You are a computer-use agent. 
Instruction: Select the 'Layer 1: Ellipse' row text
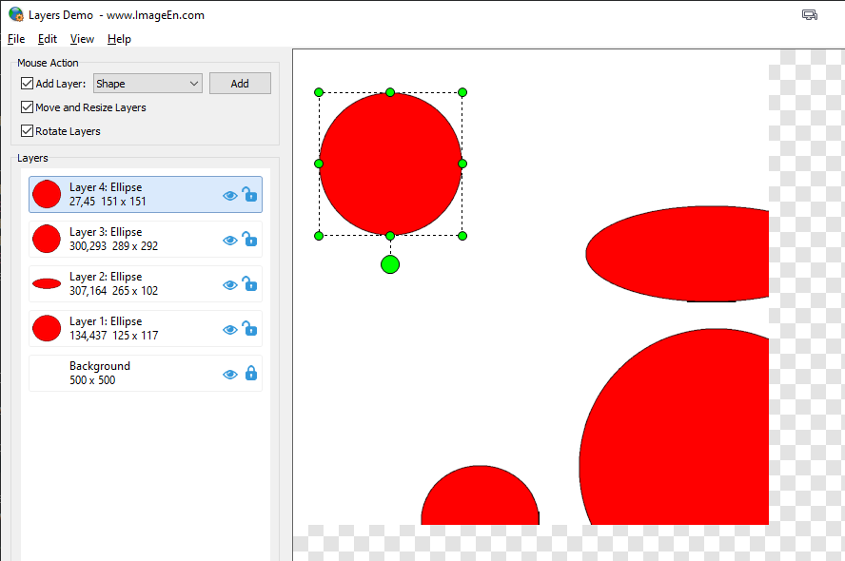(x=106, y=321)
